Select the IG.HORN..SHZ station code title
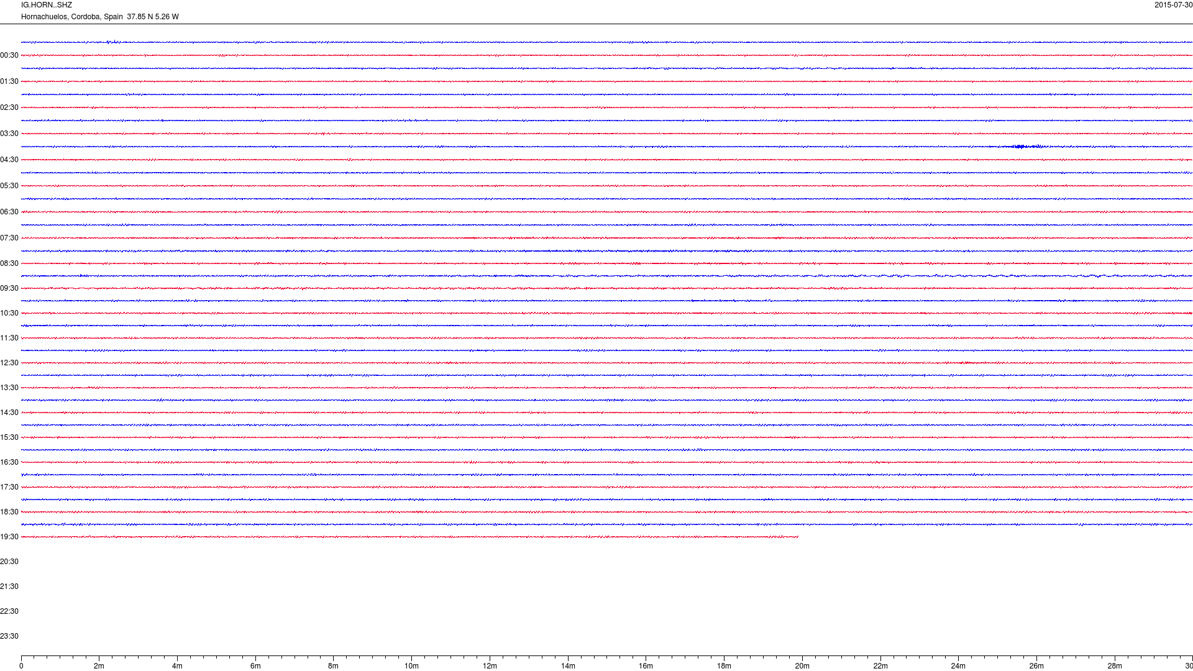 coord(47,5)
